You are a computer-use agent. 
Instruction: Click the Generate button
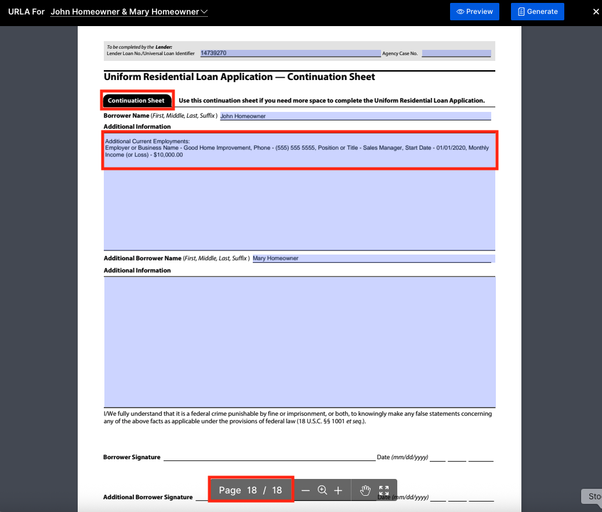(537, 12)
